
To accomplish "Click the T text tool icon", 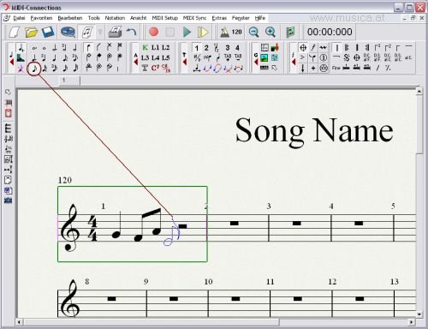I will 145,68.
